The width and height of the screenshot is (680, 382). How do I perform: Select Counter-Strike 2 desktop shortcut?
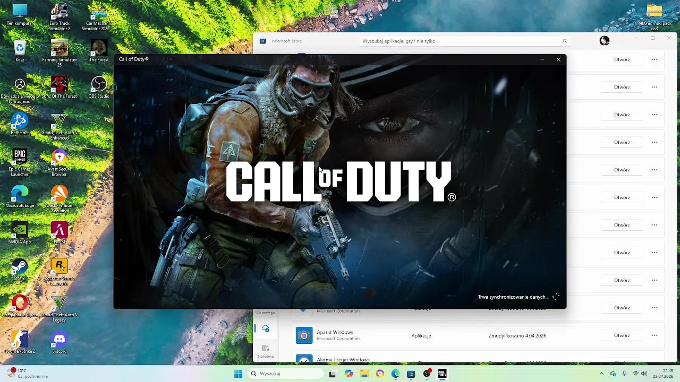[20, 342]
